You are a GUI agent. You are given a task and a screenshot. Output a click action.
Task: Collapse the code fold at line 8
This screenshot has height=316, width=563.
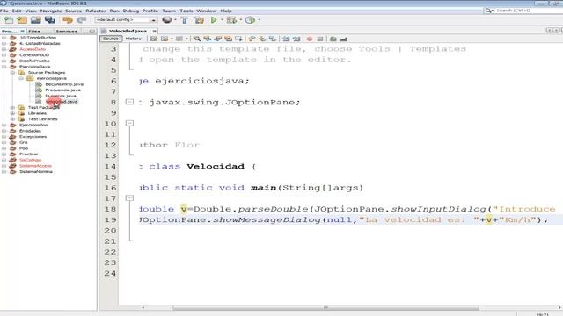coord(129,102)
